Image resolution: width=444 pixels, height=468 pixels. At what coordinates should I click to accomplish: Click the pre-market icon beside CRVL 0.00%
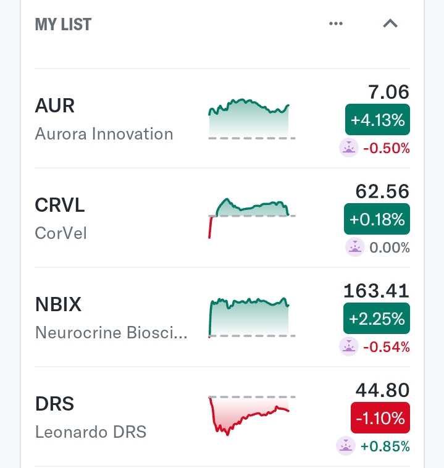354,247
